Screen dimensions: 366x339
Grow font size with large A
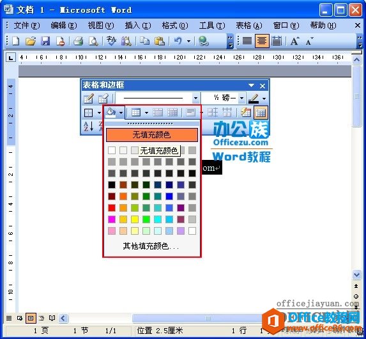click(294, 41)
